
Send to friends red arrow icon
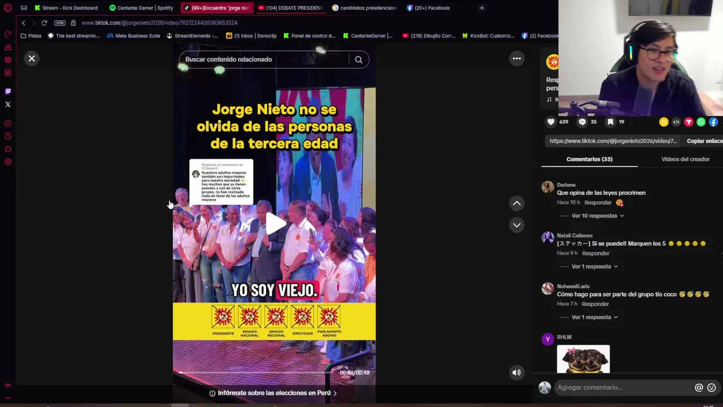689,122
